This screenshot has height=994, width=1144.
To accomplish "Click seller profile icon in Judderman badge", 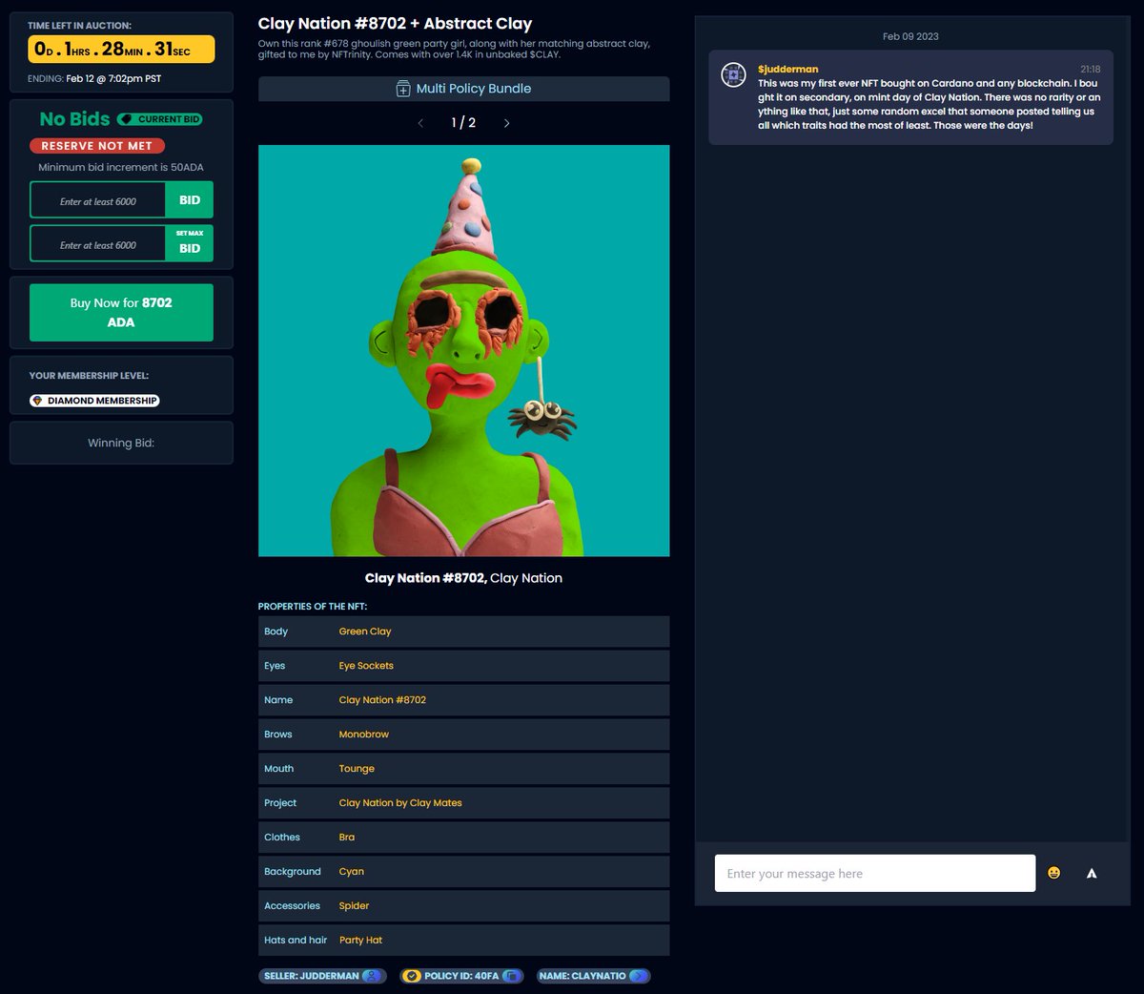I will click(x=372, y=976).
